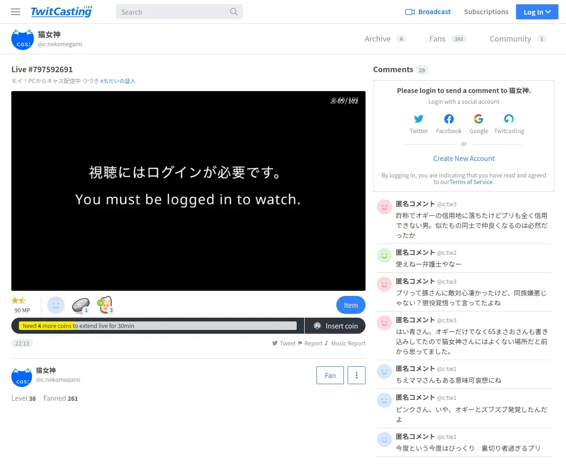The height and width of the screenshot is (472, 566).
Task: Click the silver coin item with badge 1
Action: [x=81, y=305]
